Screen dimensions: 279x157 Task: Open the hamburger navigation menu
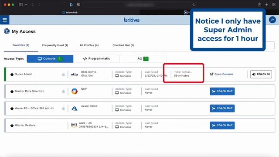point(5,20)
